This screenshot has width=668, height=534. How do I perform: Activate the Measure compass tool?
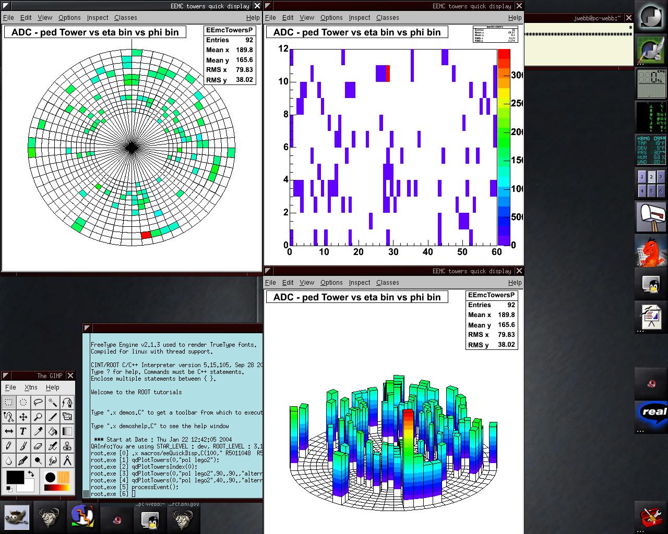click(x=67, y=461)
